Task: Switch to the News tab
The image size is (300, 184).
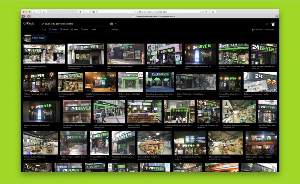Action: (74, 30)
